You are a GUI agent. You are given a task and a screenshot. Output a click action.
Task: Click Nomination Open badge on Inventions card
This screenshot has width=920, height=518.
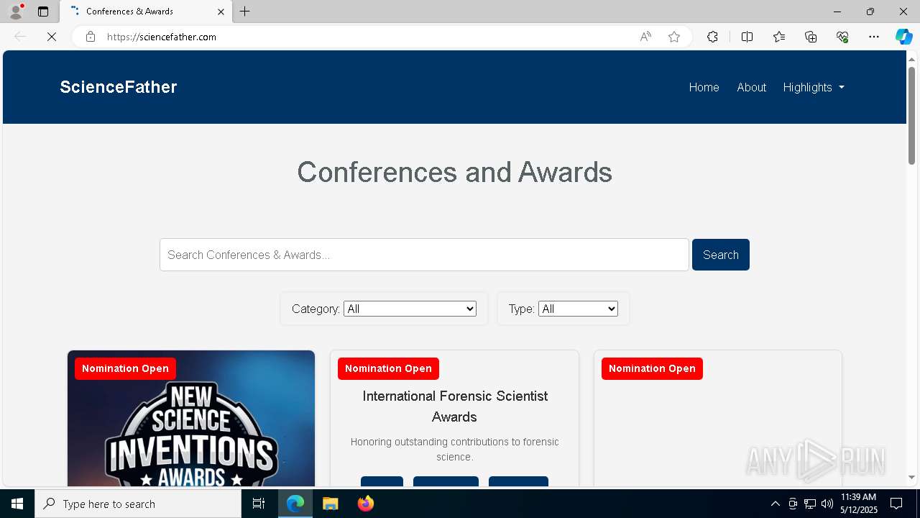125,368
